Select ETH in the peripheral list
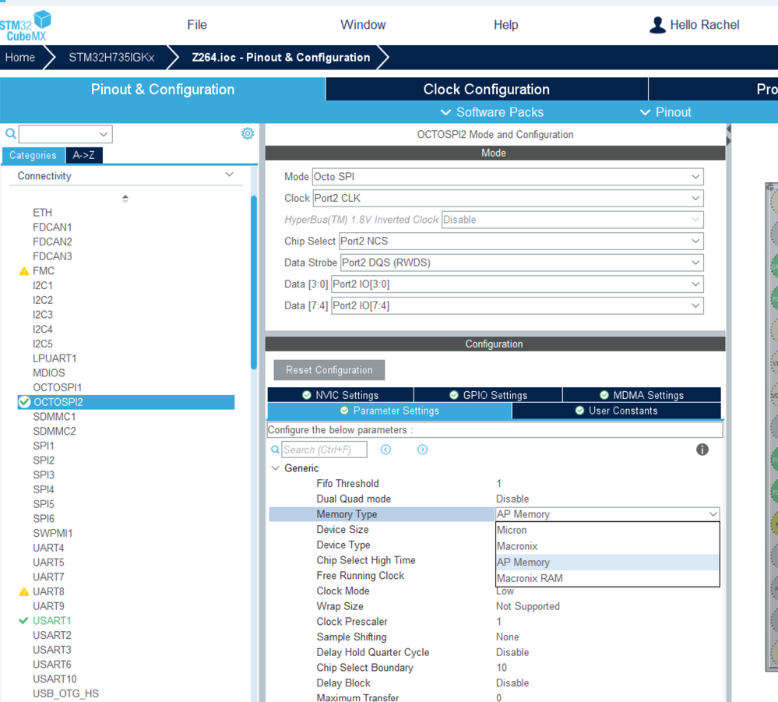The image size is (778, 702). click(42, 213)
